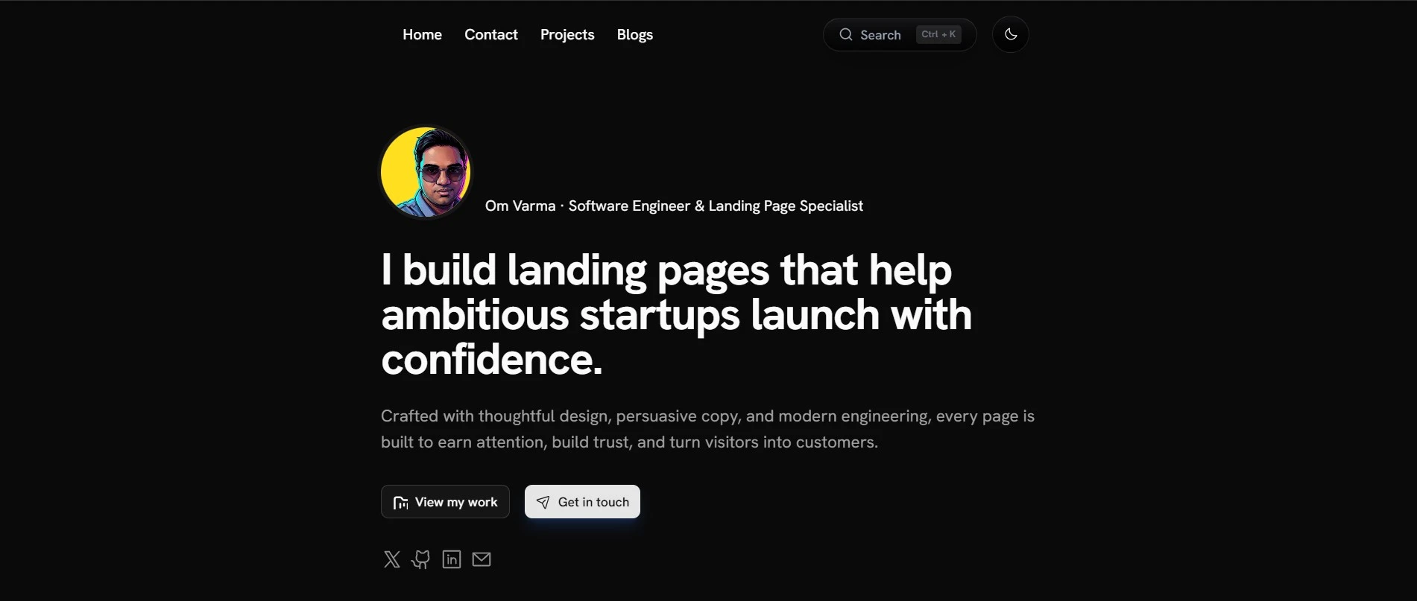This screenshot has height=601, width=1417.
Task: Toggle dark mode with the moon icon
Action: [x=1011, y=34]
